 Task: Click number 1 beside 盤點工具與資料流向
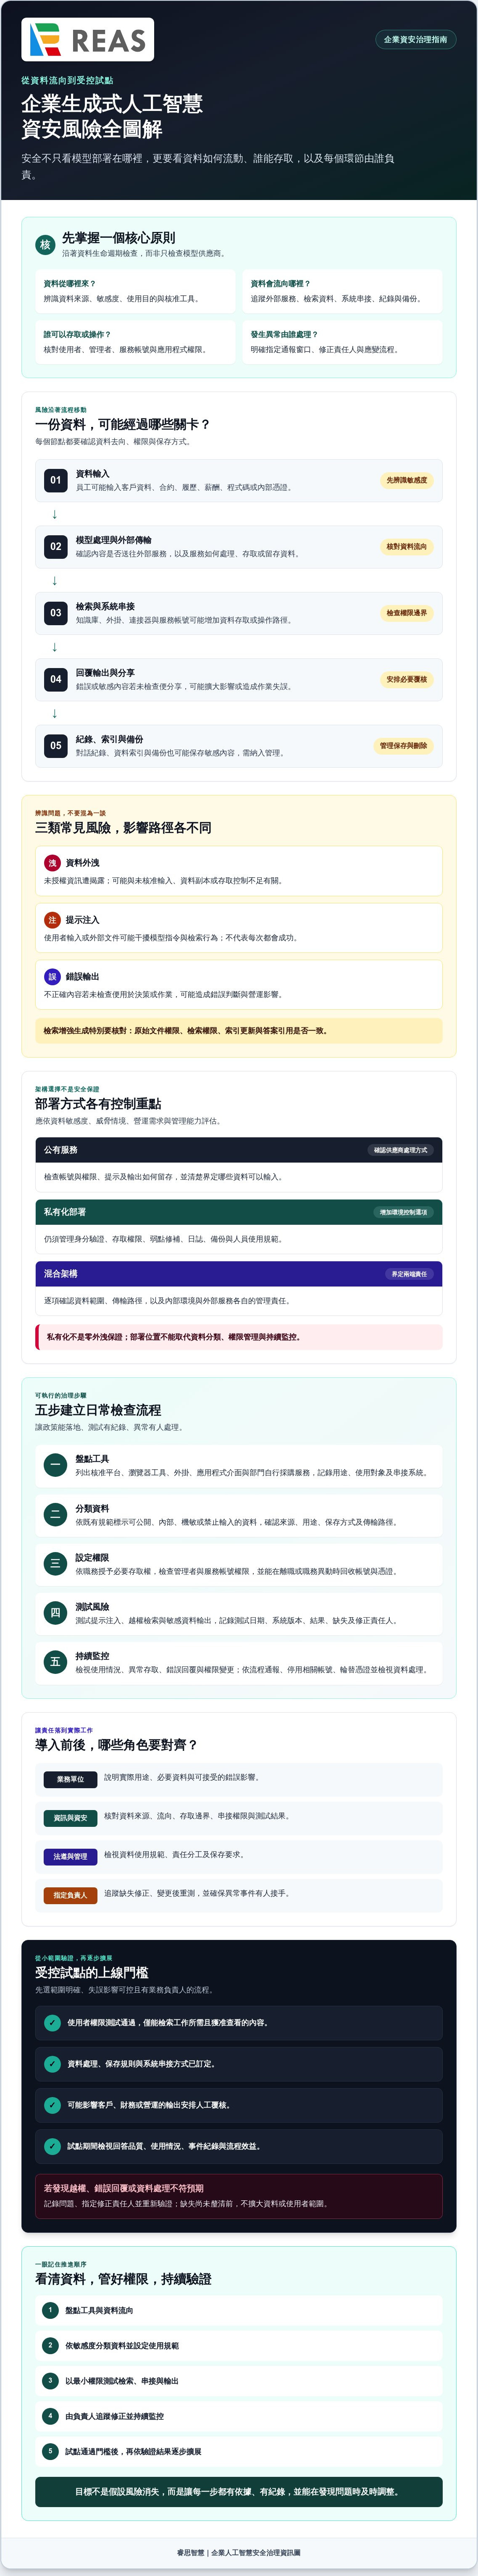51,2310
